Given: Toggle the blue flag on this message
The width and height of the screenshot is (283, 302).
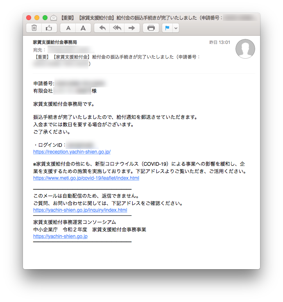Looking at the screenshot, I should click(167, 28).
